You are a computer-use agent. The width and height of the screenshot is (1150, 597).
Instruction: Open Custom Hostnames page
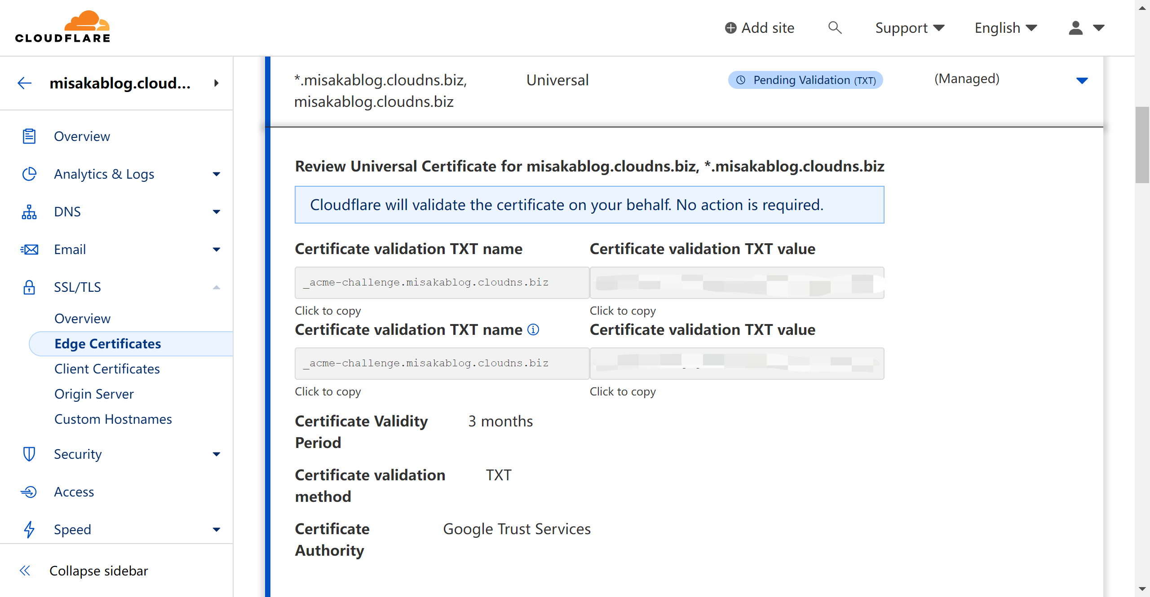coord(113,419)
